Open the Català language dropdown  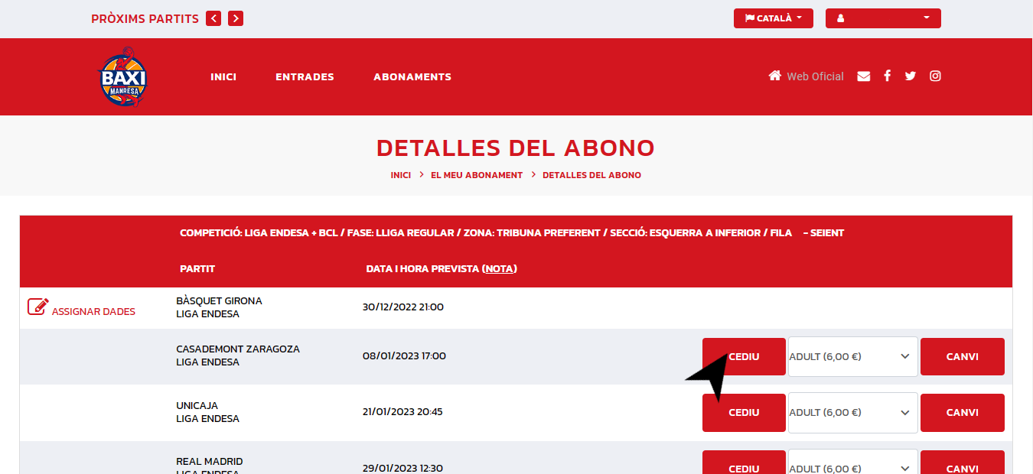click(774, 18)
